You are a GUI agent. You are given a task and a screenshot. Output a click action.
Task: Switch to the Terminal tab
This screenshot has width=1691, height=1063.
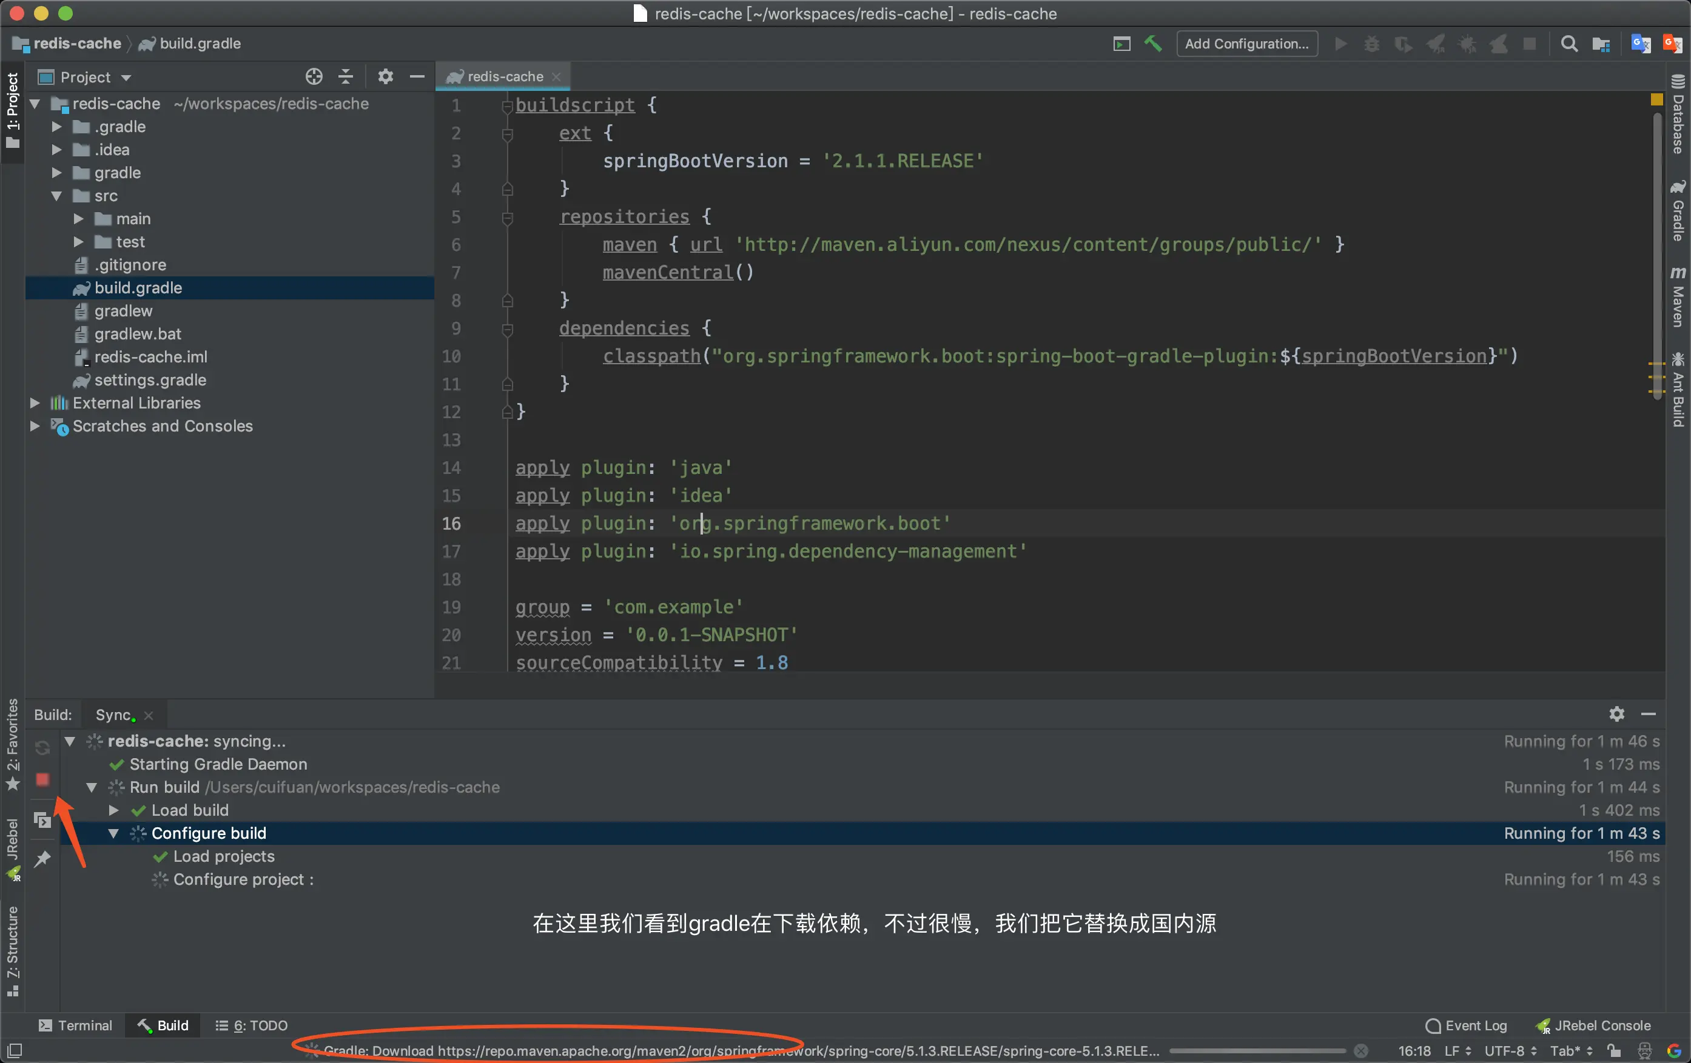(x=75, y=1025)
